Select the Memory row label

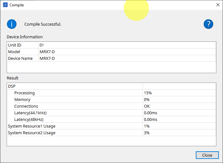22,99
